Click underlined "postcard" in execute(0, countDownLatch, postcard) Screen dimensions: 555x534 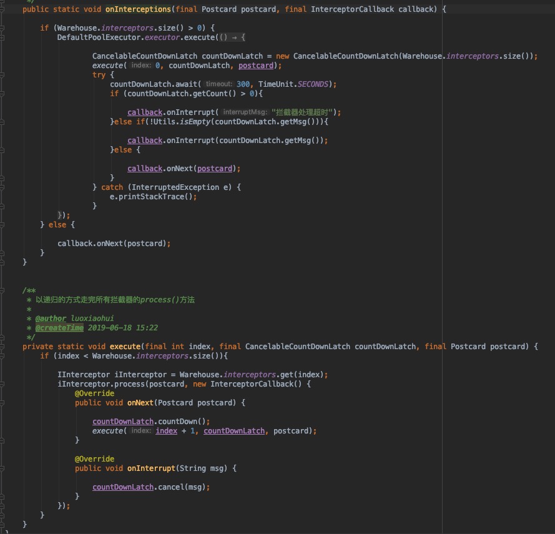256,66
